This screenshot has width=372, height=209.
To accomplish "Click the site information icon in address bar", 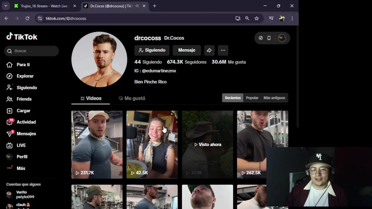I will tap(40, 18).
